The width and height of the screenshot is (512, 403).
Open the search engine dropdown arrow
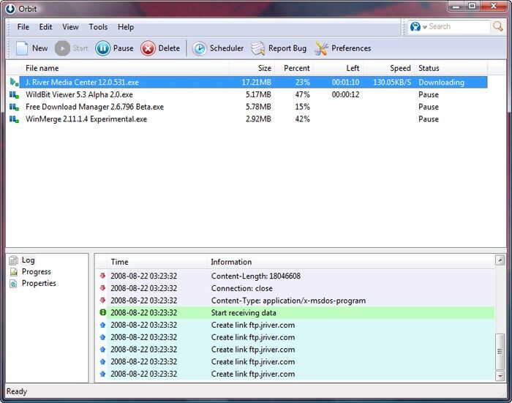click(425, 27)
